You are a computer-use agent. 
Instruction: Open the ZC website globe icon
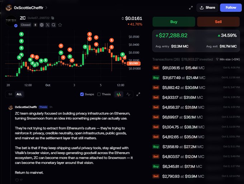click(42, 25)
